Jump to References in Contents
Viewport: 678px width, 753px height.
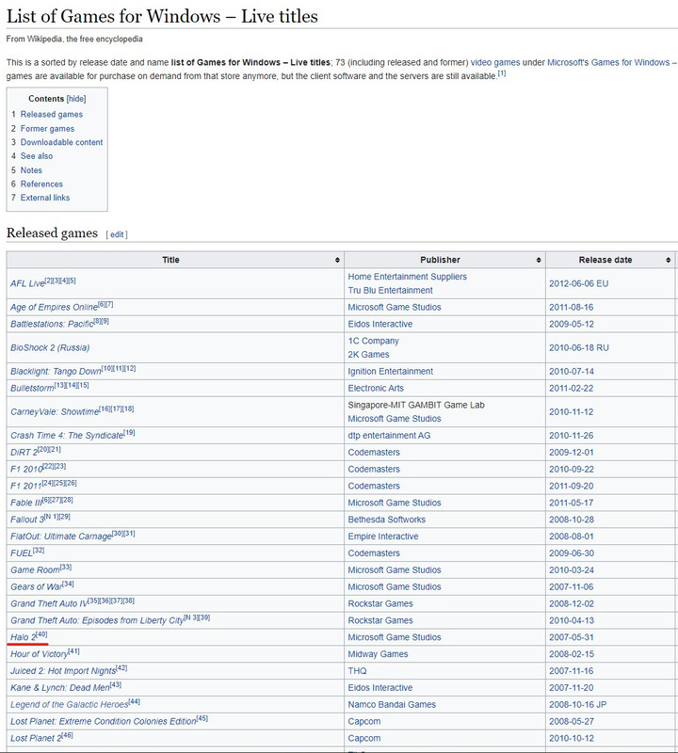(41, 184)
